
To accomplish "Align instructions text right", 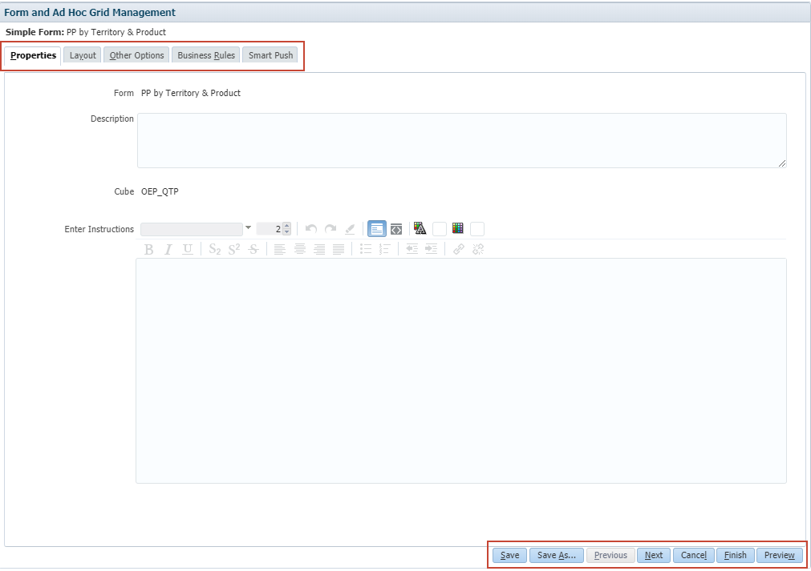I will point(319,249).
